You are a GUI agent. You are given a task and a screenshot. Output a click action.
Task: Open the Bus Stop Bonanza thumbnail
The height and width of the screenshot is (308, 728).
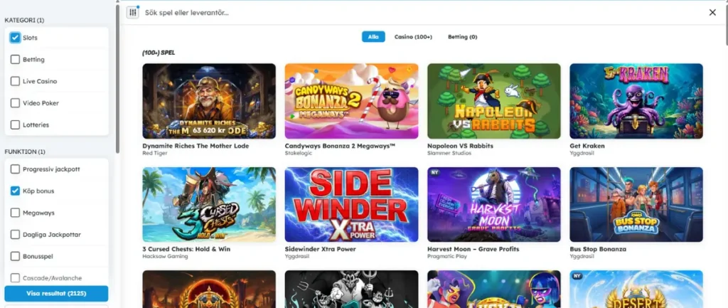coord(636,205)
